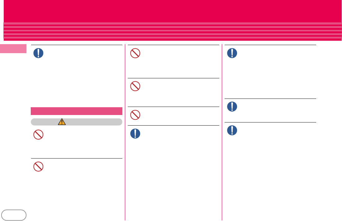Select the red divider line between first and middle columns

coord(125,132)
